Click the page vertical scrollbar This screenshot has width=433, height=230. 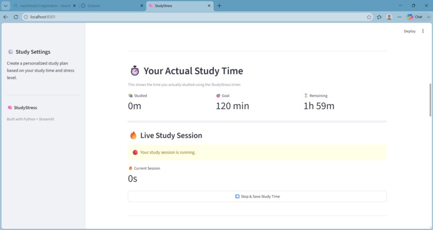click(430, 99)
